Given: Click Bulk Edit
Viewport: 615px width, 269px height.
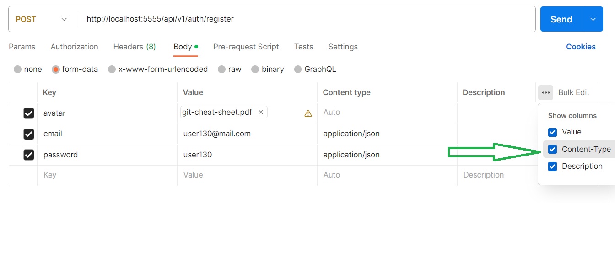Looking at the screenshot, I should (574, 92).
